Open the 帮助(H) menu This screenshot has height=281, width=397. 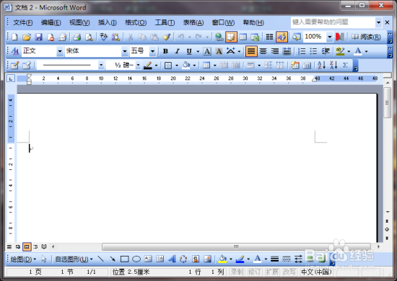pos(253,23)
